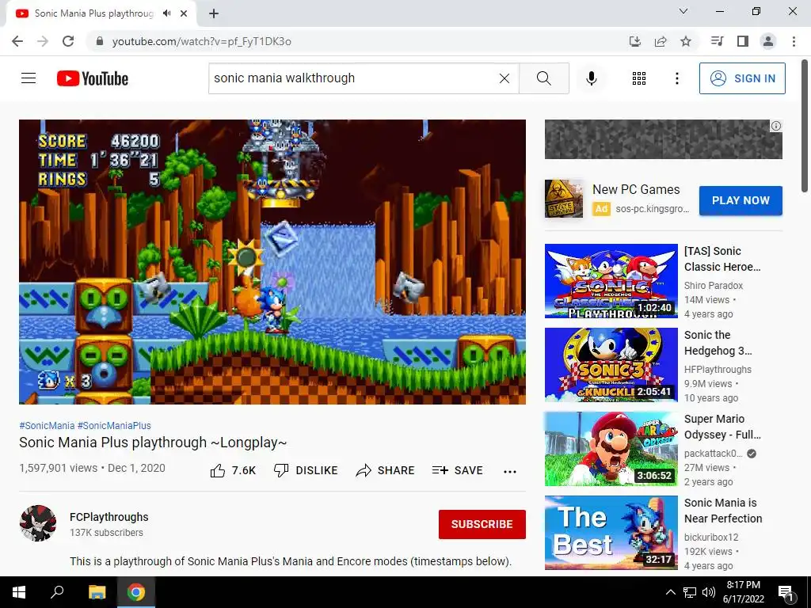Open Sonic Mania is Near Perfection thumbnail
Viewport: 811px width, 608px height.
click(611, 533)
